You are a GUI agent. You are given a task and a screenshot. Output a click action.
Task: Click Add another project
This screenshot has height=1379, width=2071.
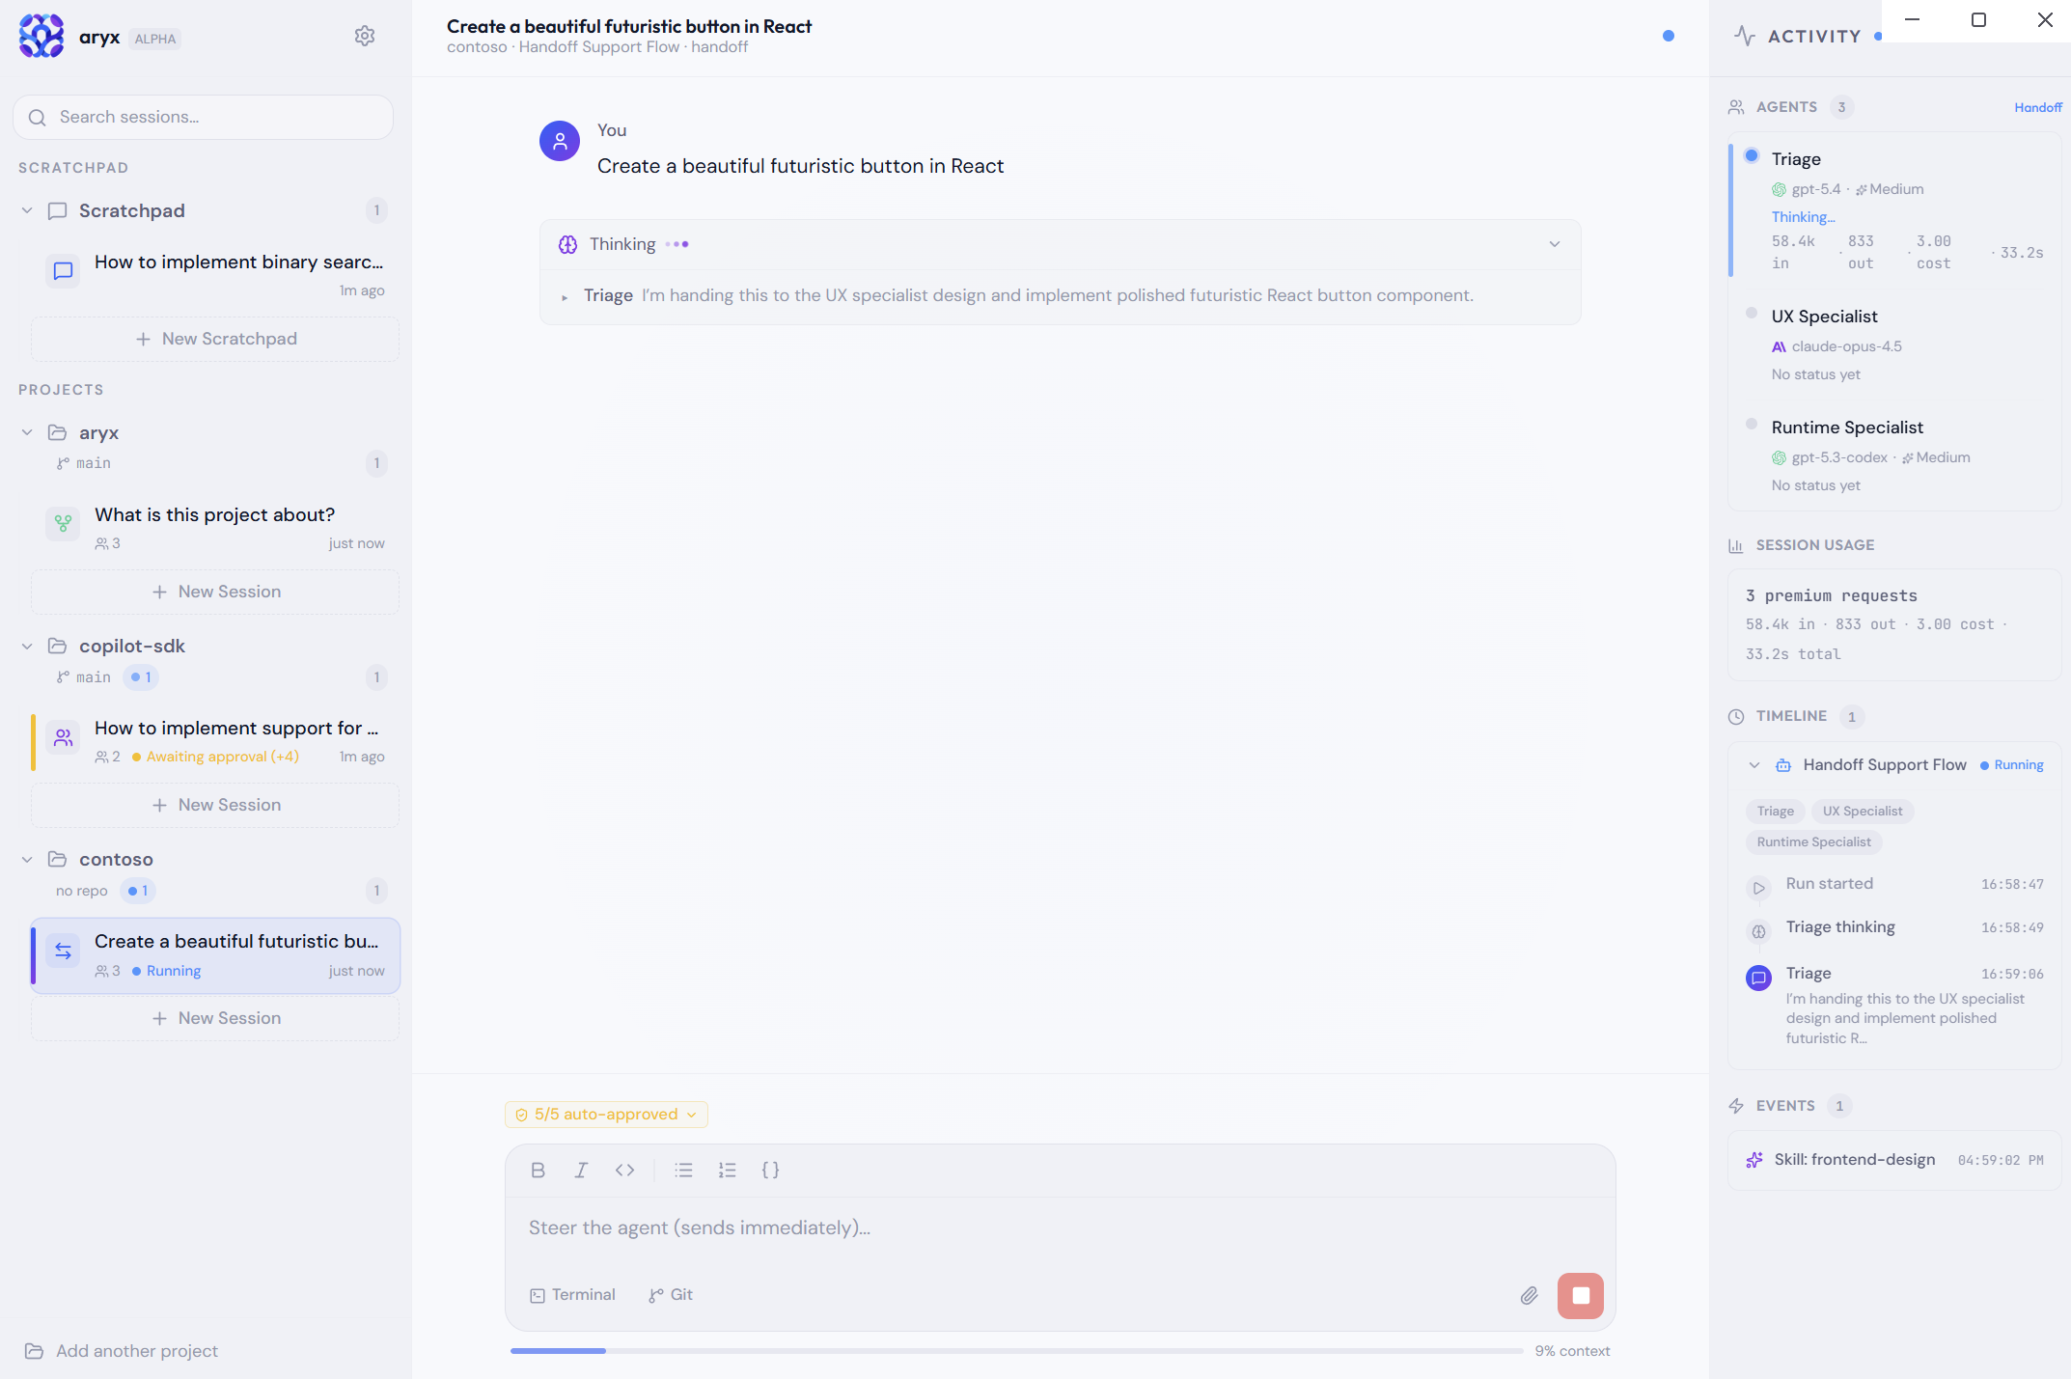point(122,1351)
